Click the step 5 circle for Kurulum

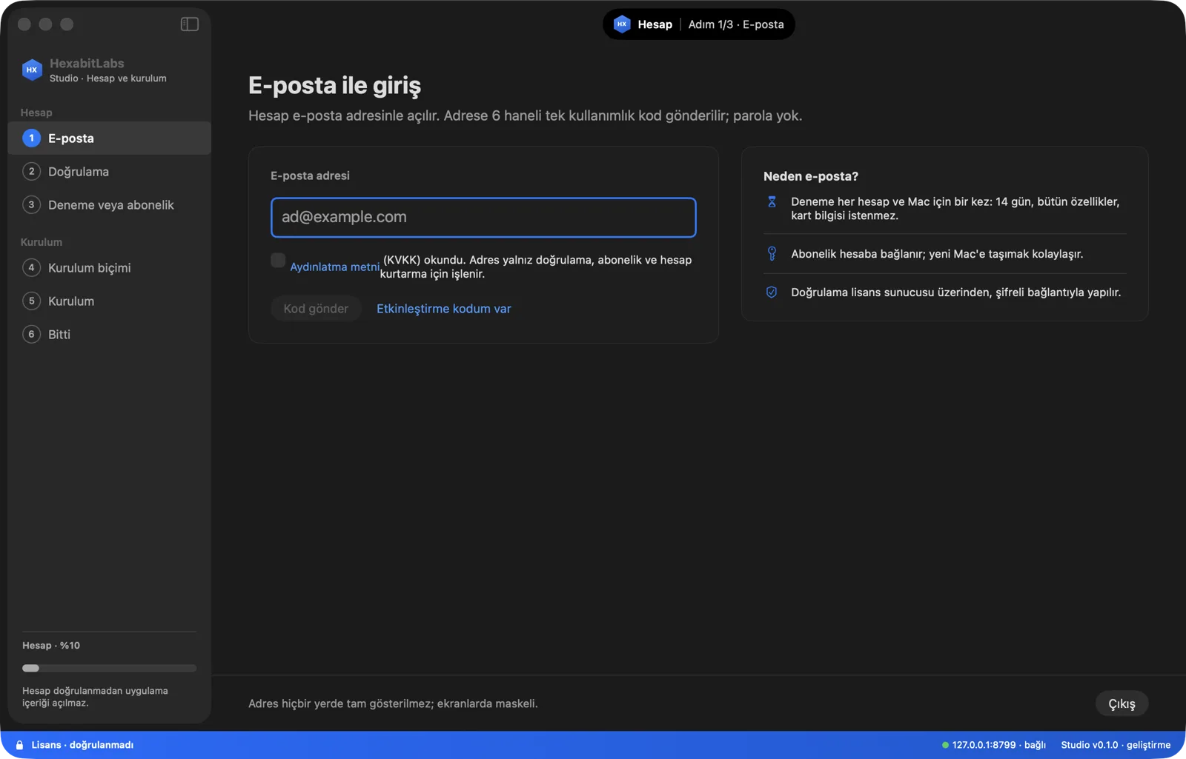pos(31,301)
